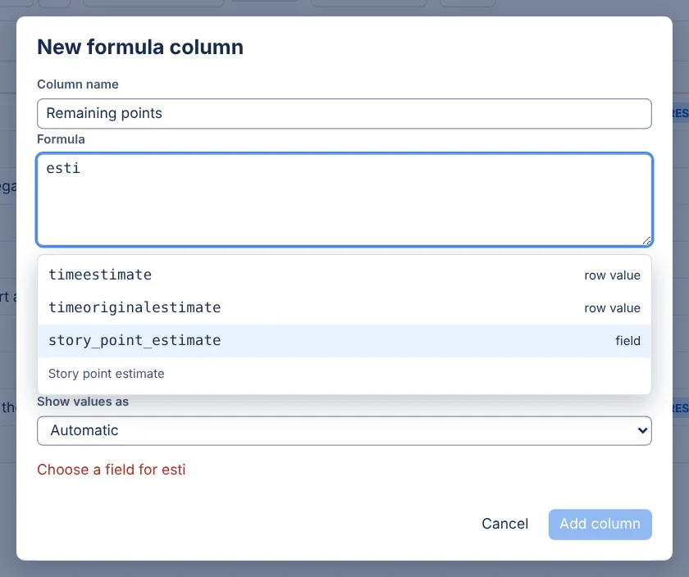Click the 'Choose a field for esti' error message

112,470
